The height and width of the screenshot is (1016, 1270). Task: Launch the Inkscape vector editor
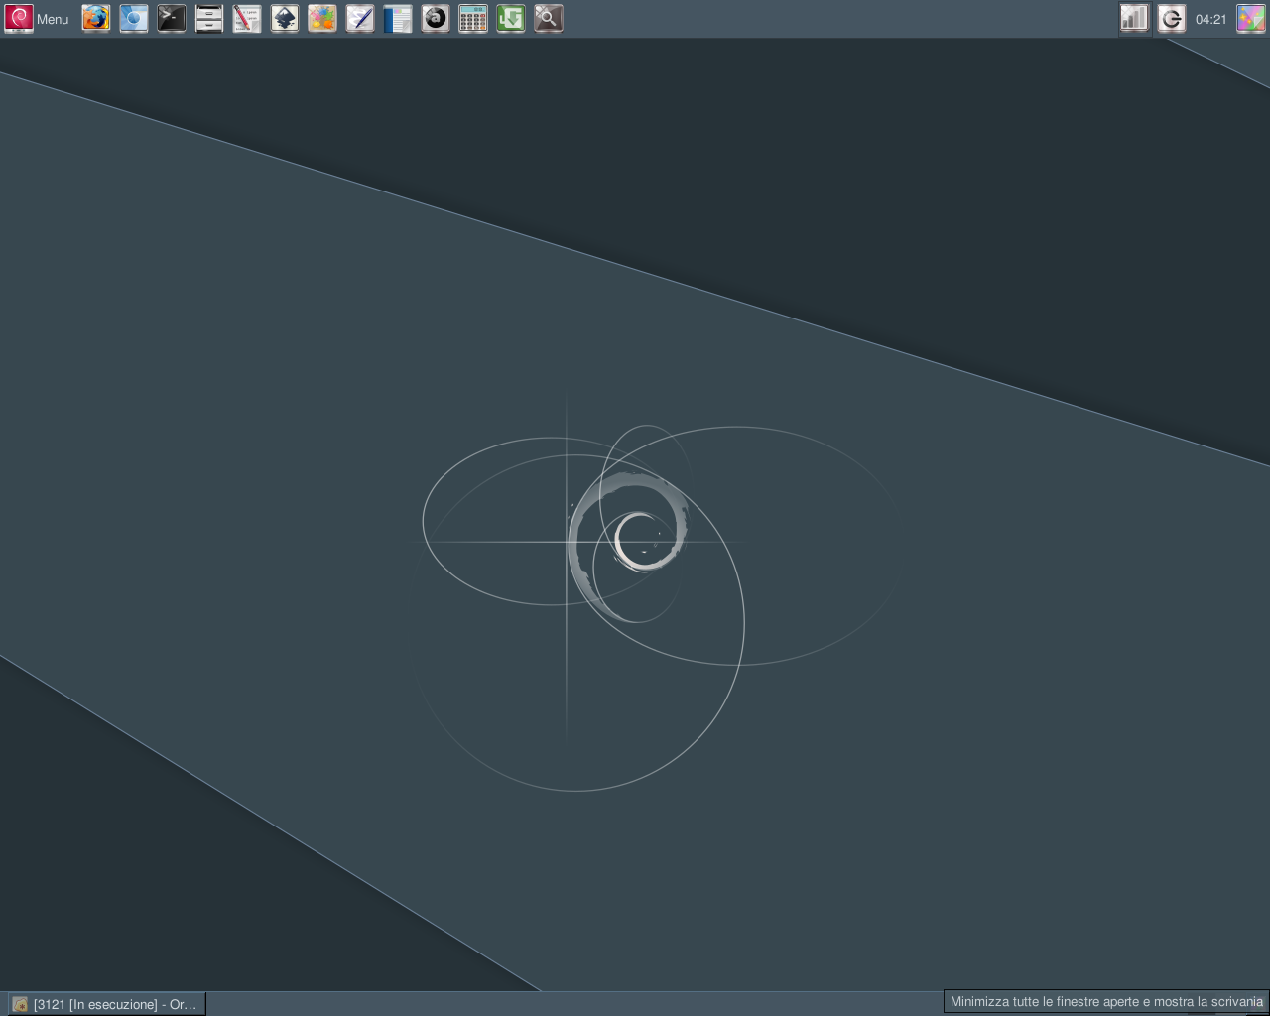[284, 18]
